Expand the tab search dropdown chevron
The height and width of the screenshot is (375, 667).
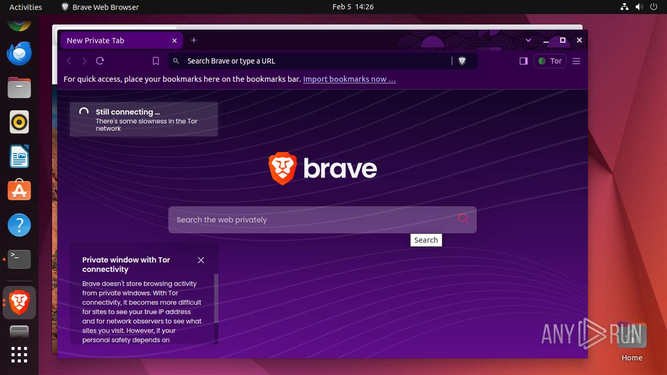[528, 40]
